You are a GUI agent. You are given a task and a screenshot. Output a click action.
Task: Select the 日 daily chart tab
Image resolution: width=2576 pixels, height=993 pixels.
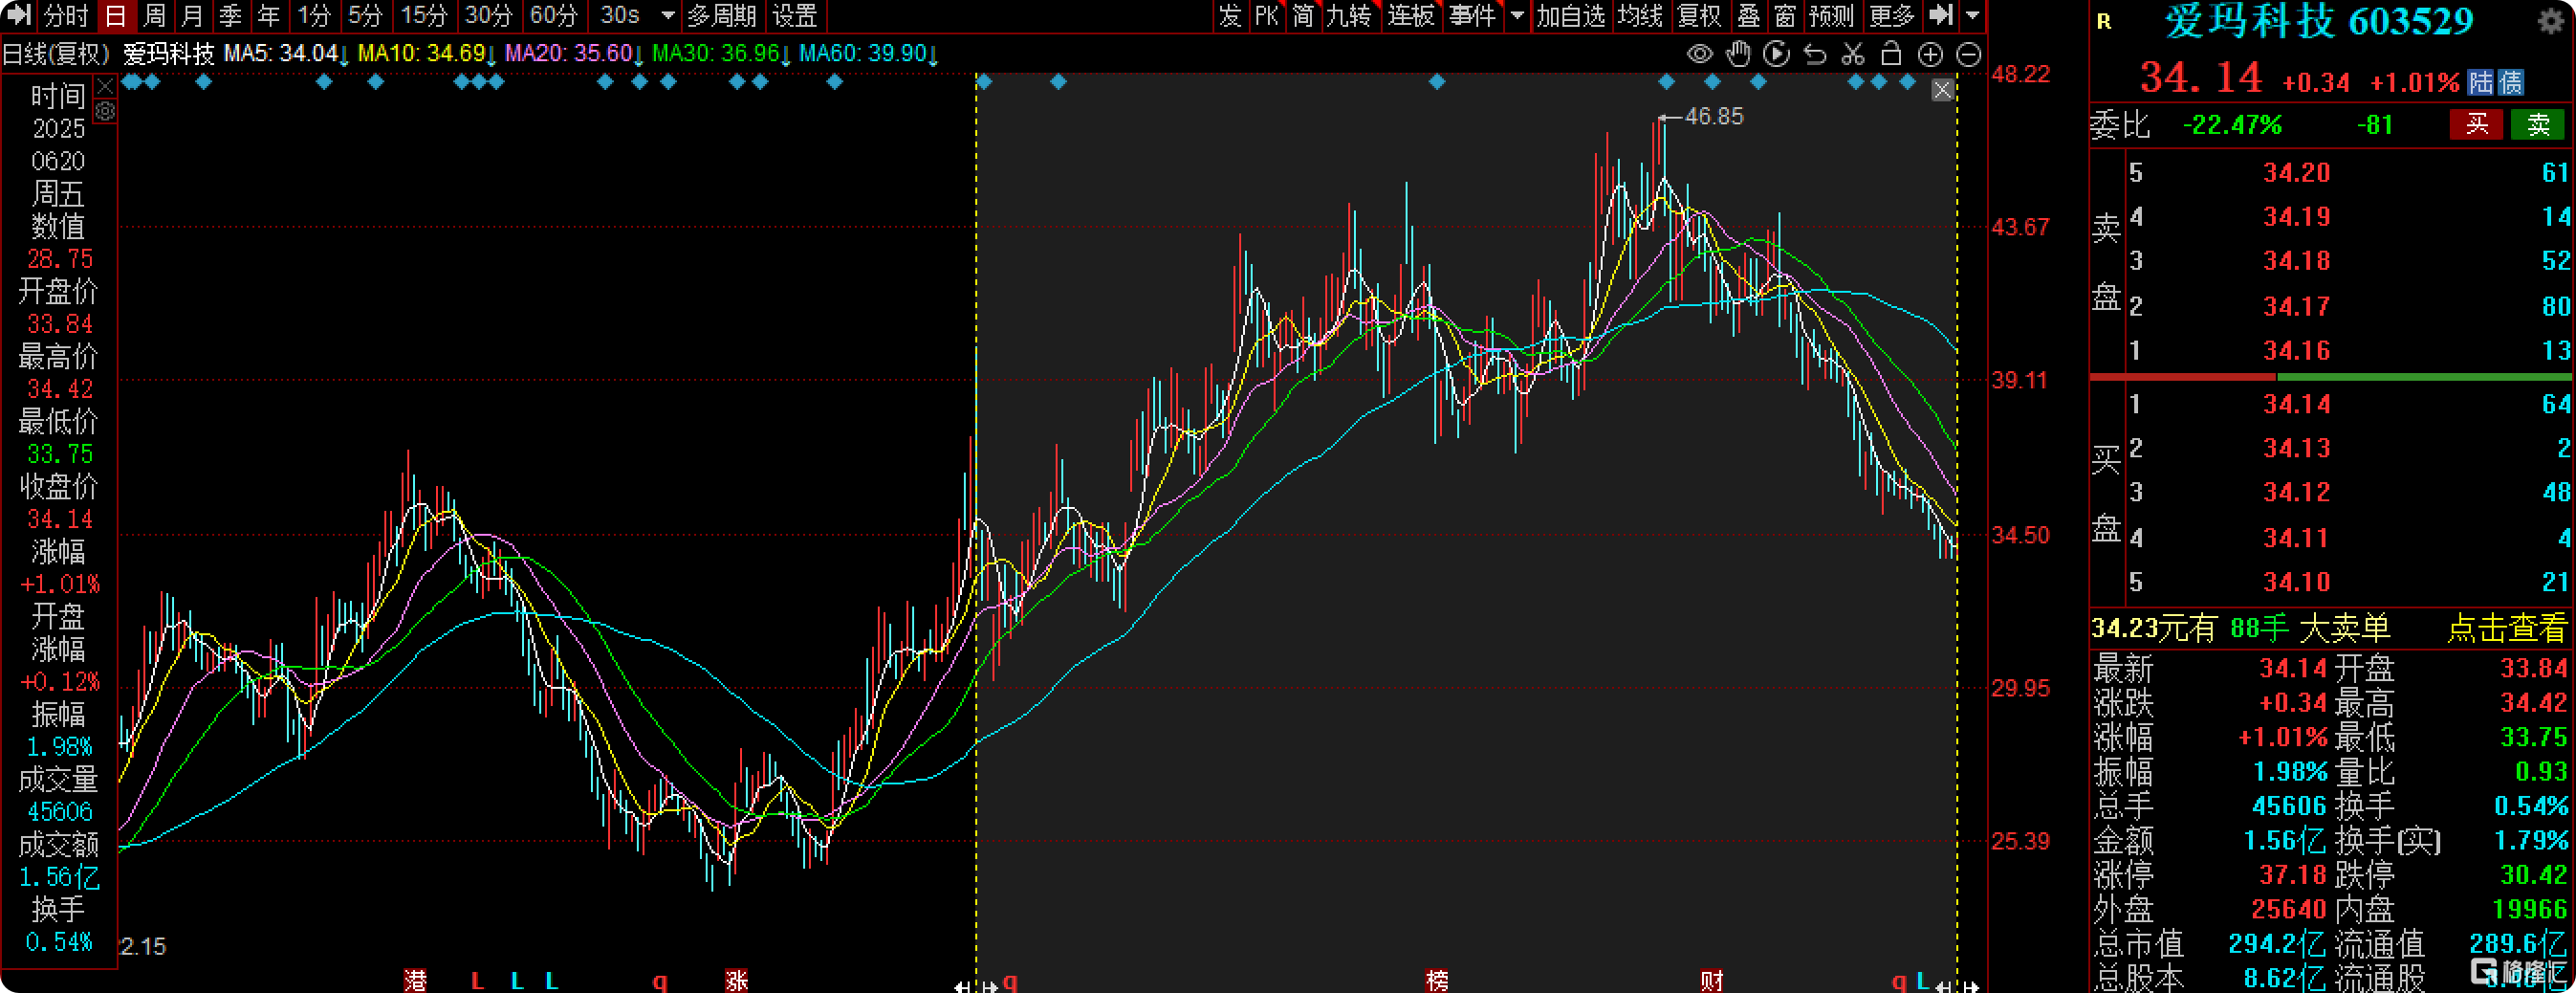coord(116,15)
